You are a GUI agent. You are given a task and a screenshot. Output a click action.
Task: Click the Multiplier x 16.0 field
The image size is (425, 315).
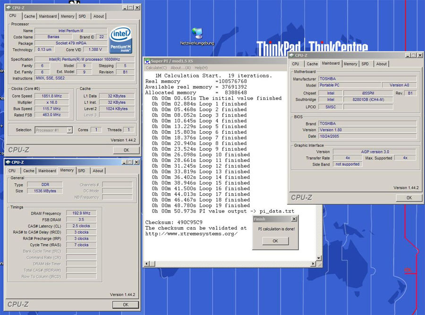[51, 102]
